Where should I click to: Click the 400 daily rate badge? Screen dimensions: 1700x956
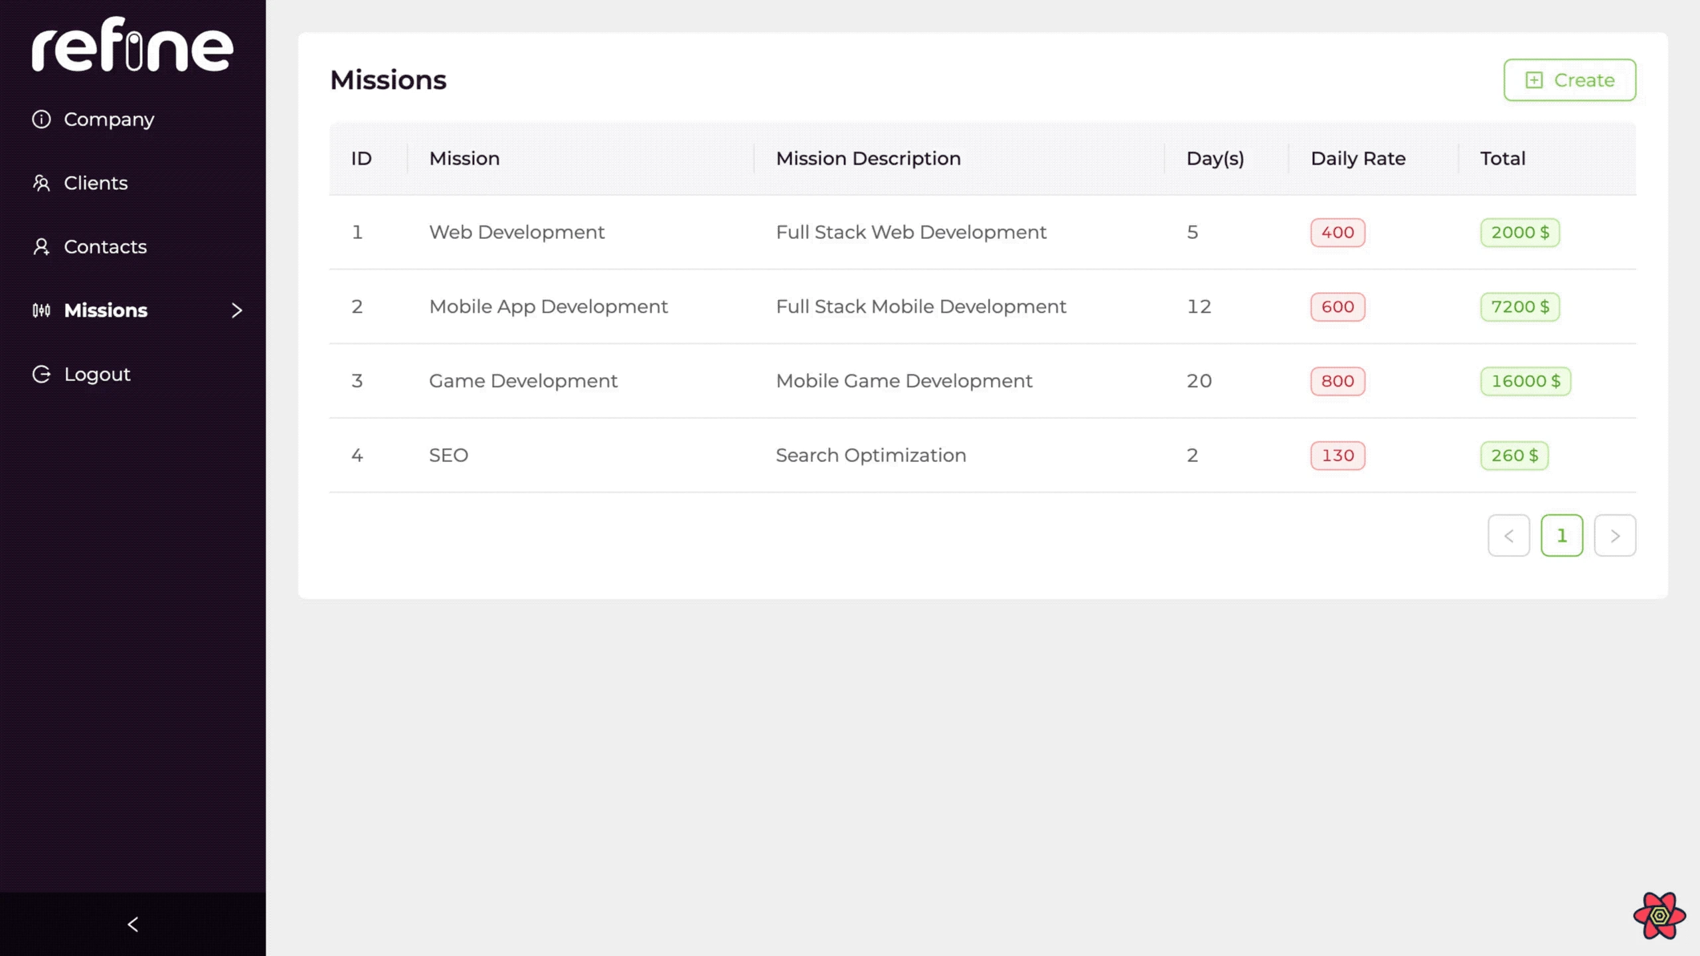[1337, 232]
